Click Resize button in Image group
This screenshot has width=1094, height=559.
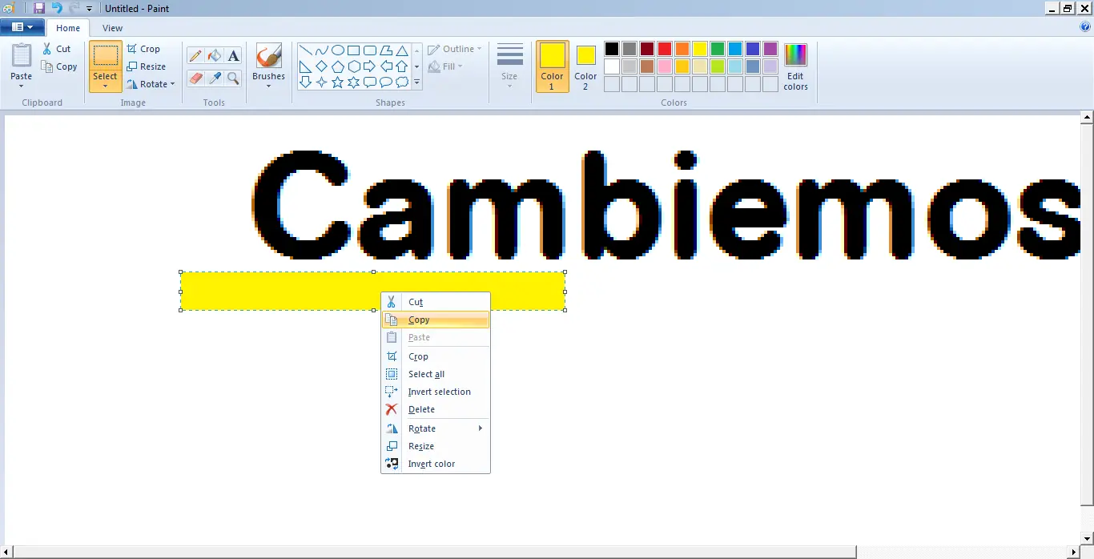[x=146, y=66]
